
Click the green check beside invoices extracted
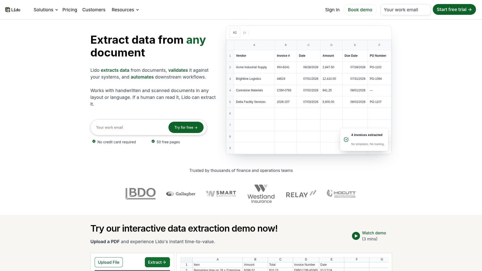click(x=346, y=140)
